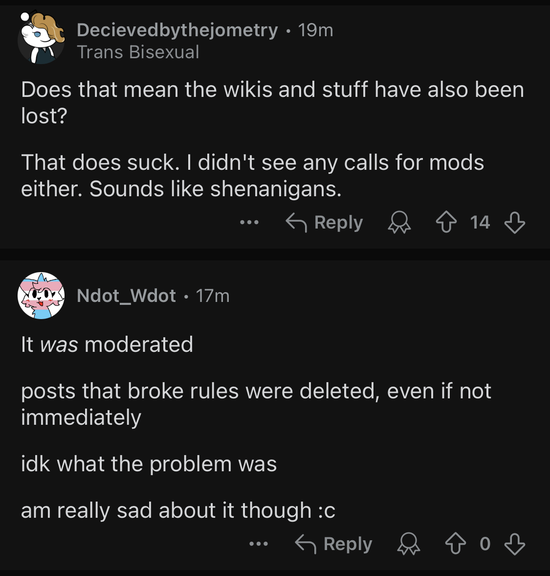
Task: Give an award to Decievedbythejometry's comment
Action: [399, 222]
